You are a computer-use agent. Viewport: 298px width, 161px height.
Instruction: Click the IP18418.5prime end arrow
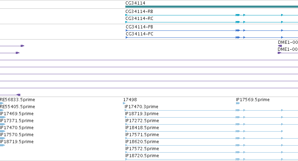[x=282, y=131]
